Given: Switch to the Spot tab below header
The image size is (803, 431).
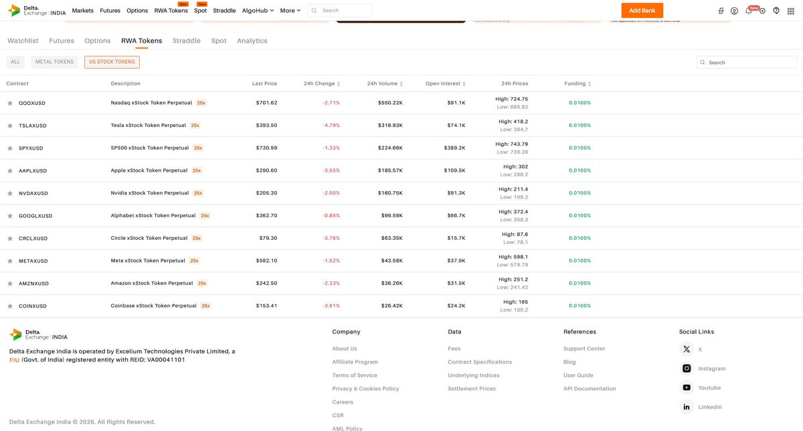Looking at the screenshot, I should tap(219, 41).
